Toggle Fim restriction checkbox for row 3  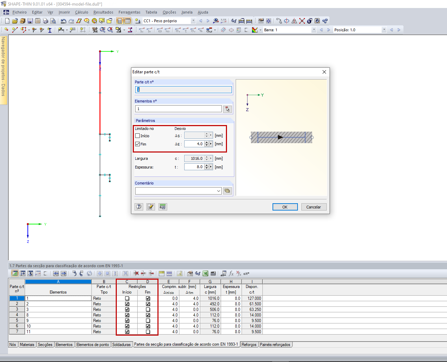click(x=148, y=310)
